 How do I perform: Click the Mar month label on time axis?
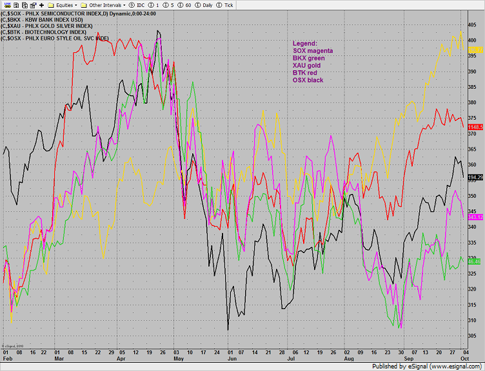tap(59, 359)
